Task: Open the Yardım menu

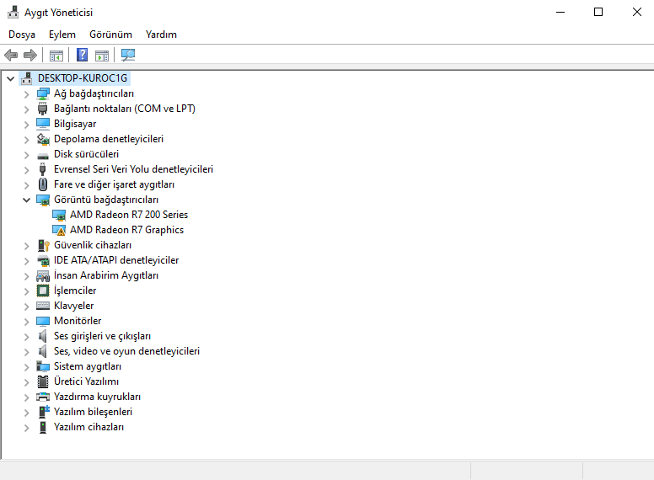Action: 161,35
